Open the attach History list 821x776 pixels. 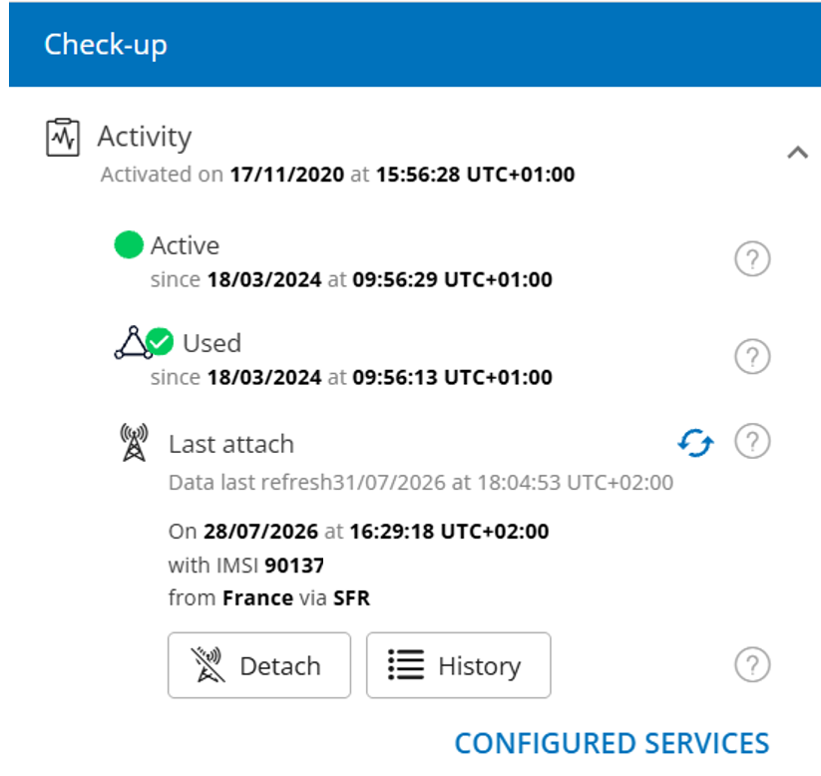point(459,665)
